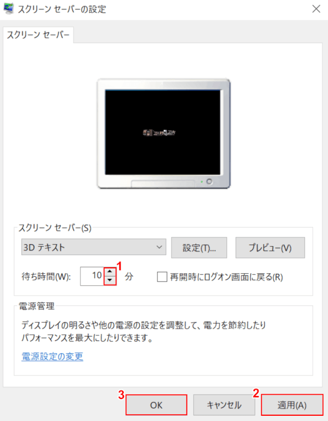The image size is (328, 421).
Task: Click the キャンセル button
Action: point(224,405)
